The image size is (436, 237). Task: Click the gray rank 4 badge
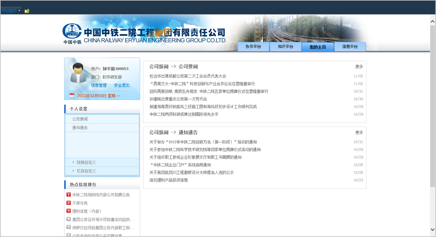click(68, 219)
